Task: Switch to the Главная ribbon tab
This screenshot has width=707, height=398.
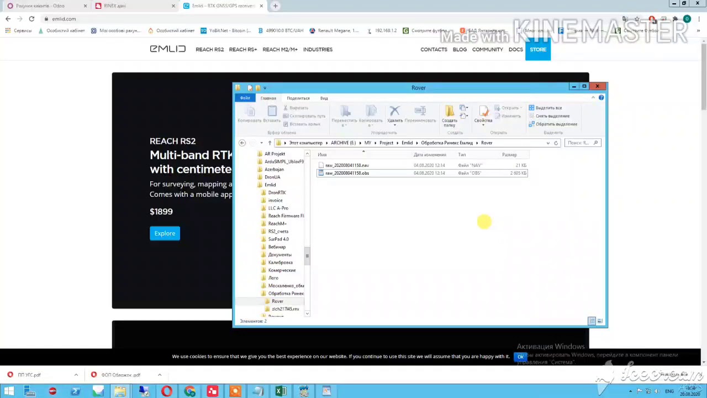Action: [268, 98]
